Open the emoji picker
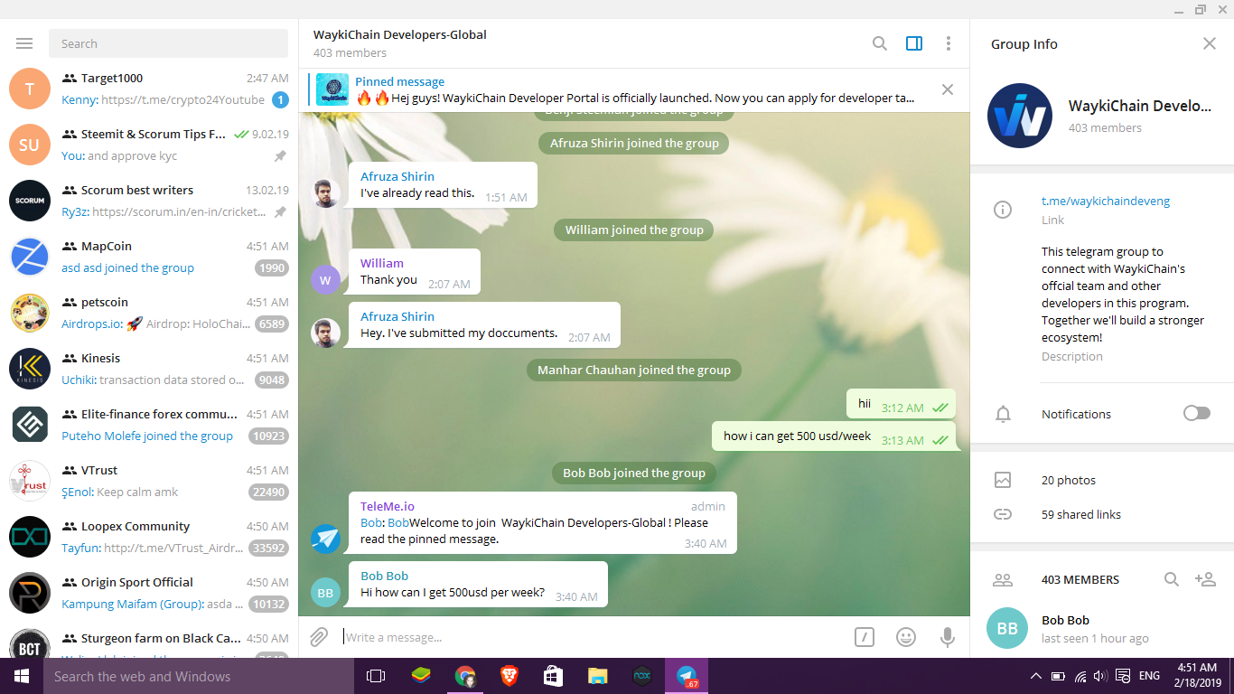The height and width of the screenshot is (694, 1234). (x=906, y=637)
